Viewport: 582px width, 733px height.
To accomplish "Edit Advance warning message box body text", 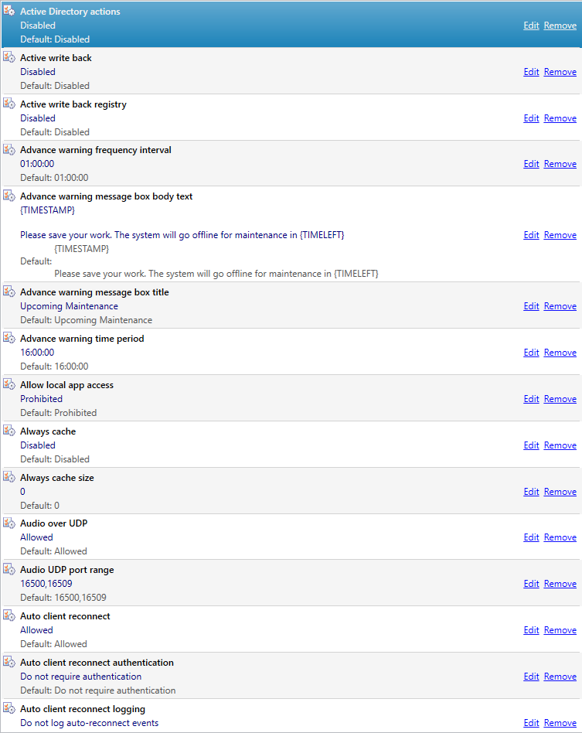I will pyautogui.click(x=531, y=235).
